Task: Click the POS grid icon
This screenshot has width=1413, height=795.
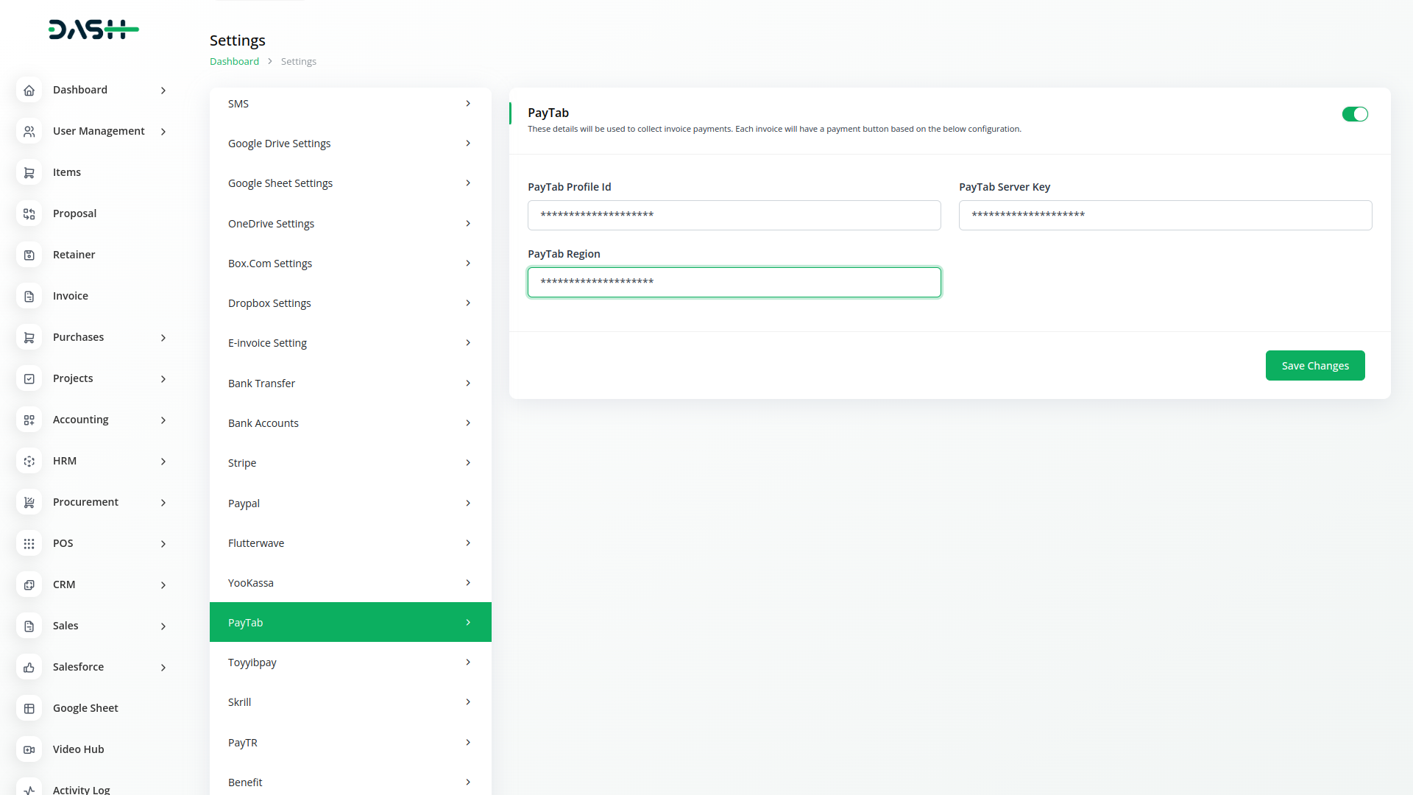Action: pyautogui.click(x=29, y=543)
